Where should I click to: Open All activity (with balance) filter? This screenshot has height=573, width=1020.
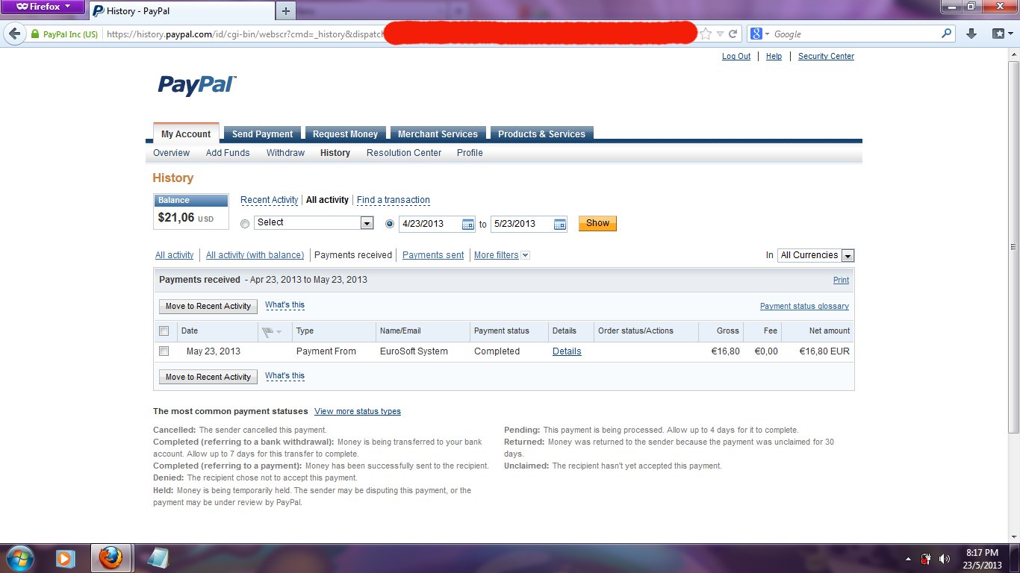pyautogui.click(x=255, y=255)
